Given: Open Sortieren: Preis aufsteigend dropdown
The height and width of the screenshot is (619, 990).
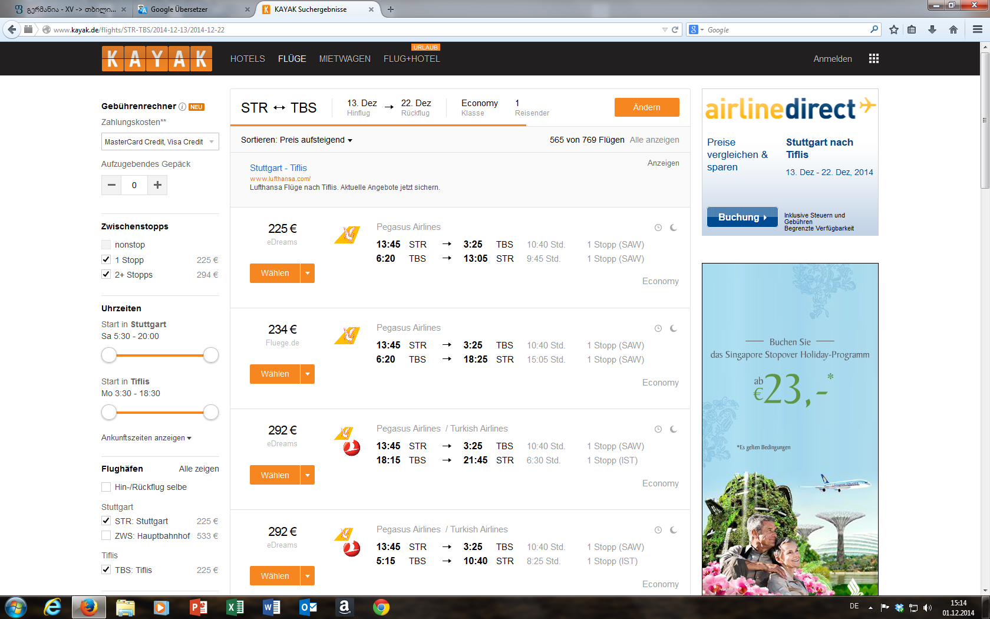Looking at the screenshot, I should click(x=296, y=140).
